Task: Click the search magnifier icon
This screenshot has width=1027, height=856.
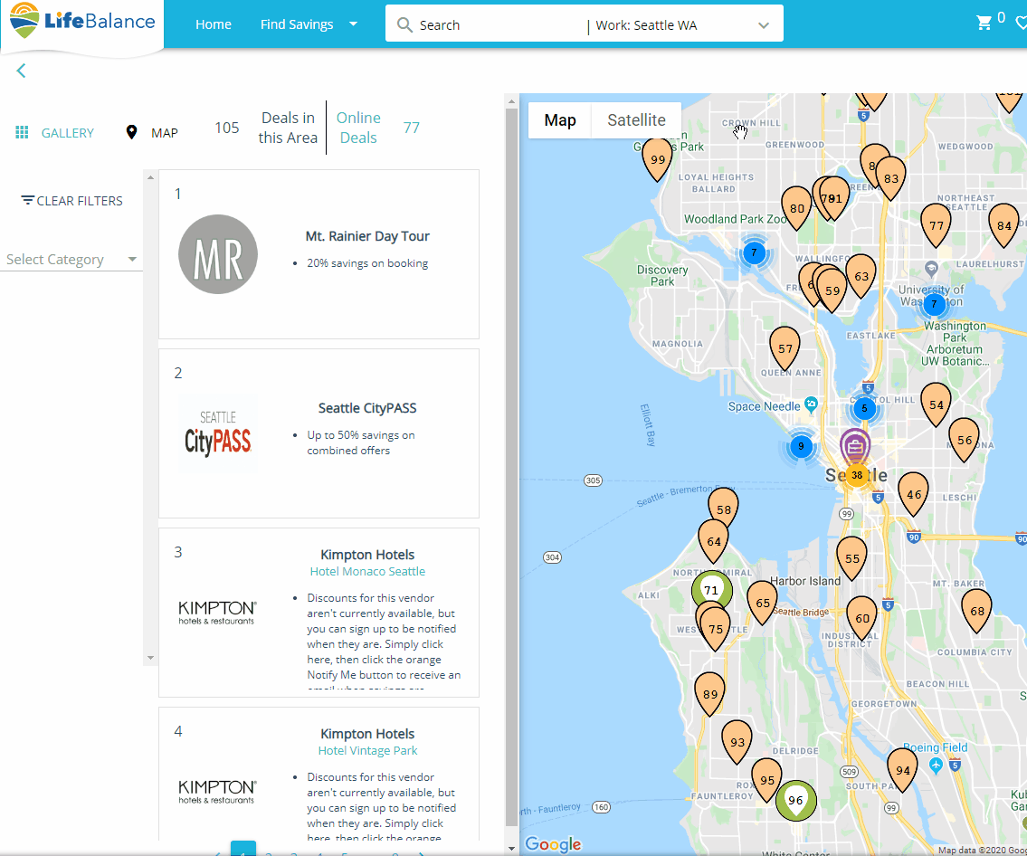Action: pyautogui.click(x=404, y=25)
